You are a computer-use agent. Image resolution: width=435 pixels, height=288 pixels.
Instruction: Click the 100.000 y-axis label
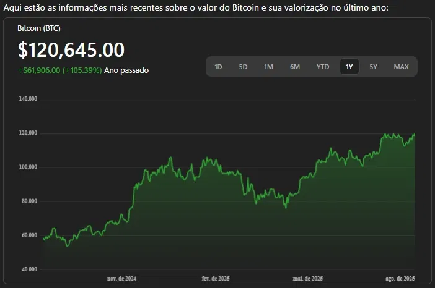point(29,167)
